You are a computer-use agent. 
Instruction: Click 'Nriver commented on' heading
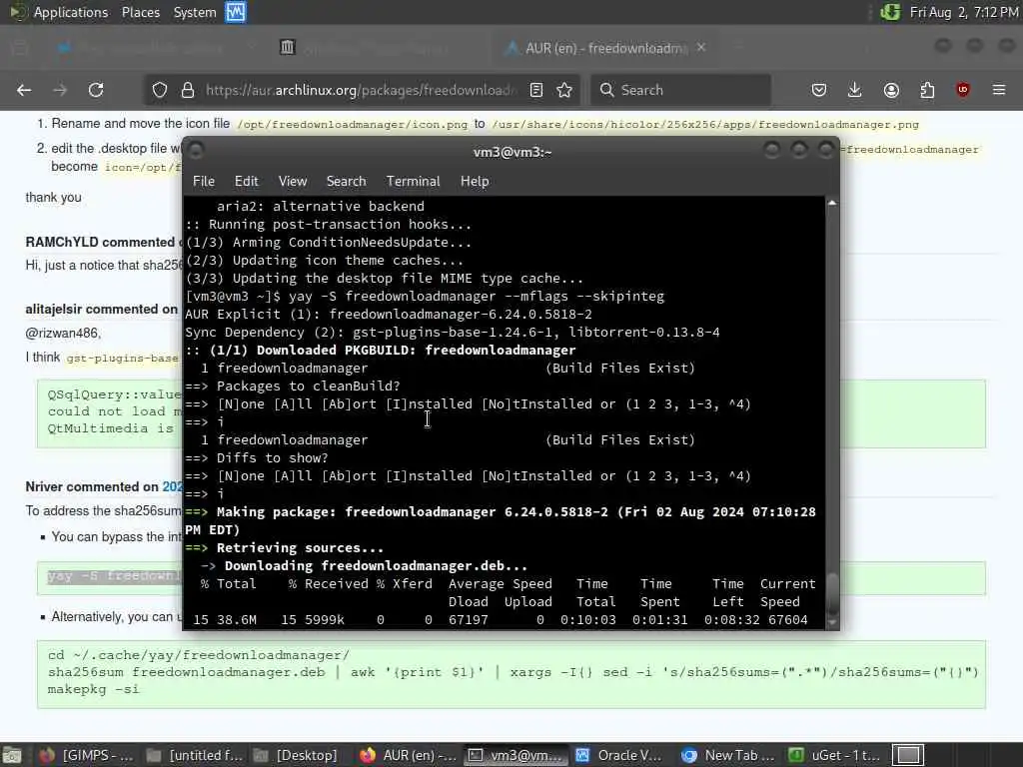pos(92,486)
